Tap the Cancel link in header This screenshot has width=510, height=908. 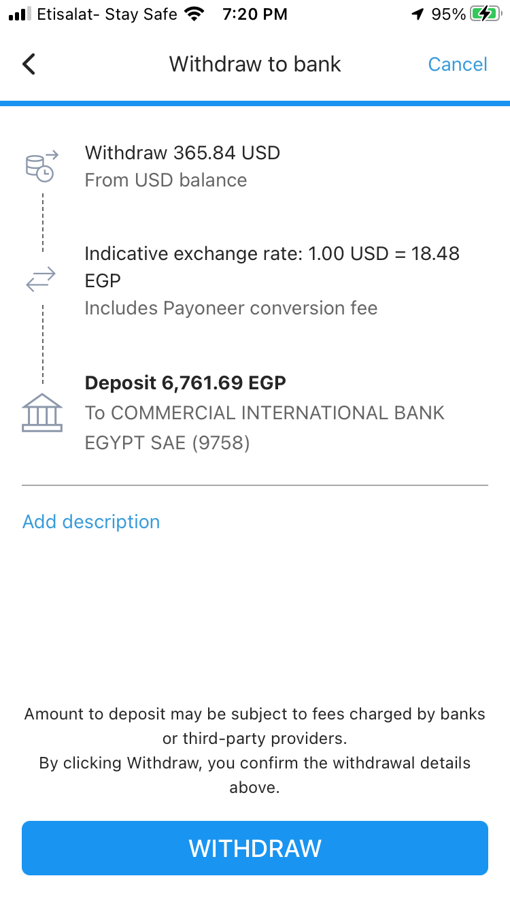458,65
